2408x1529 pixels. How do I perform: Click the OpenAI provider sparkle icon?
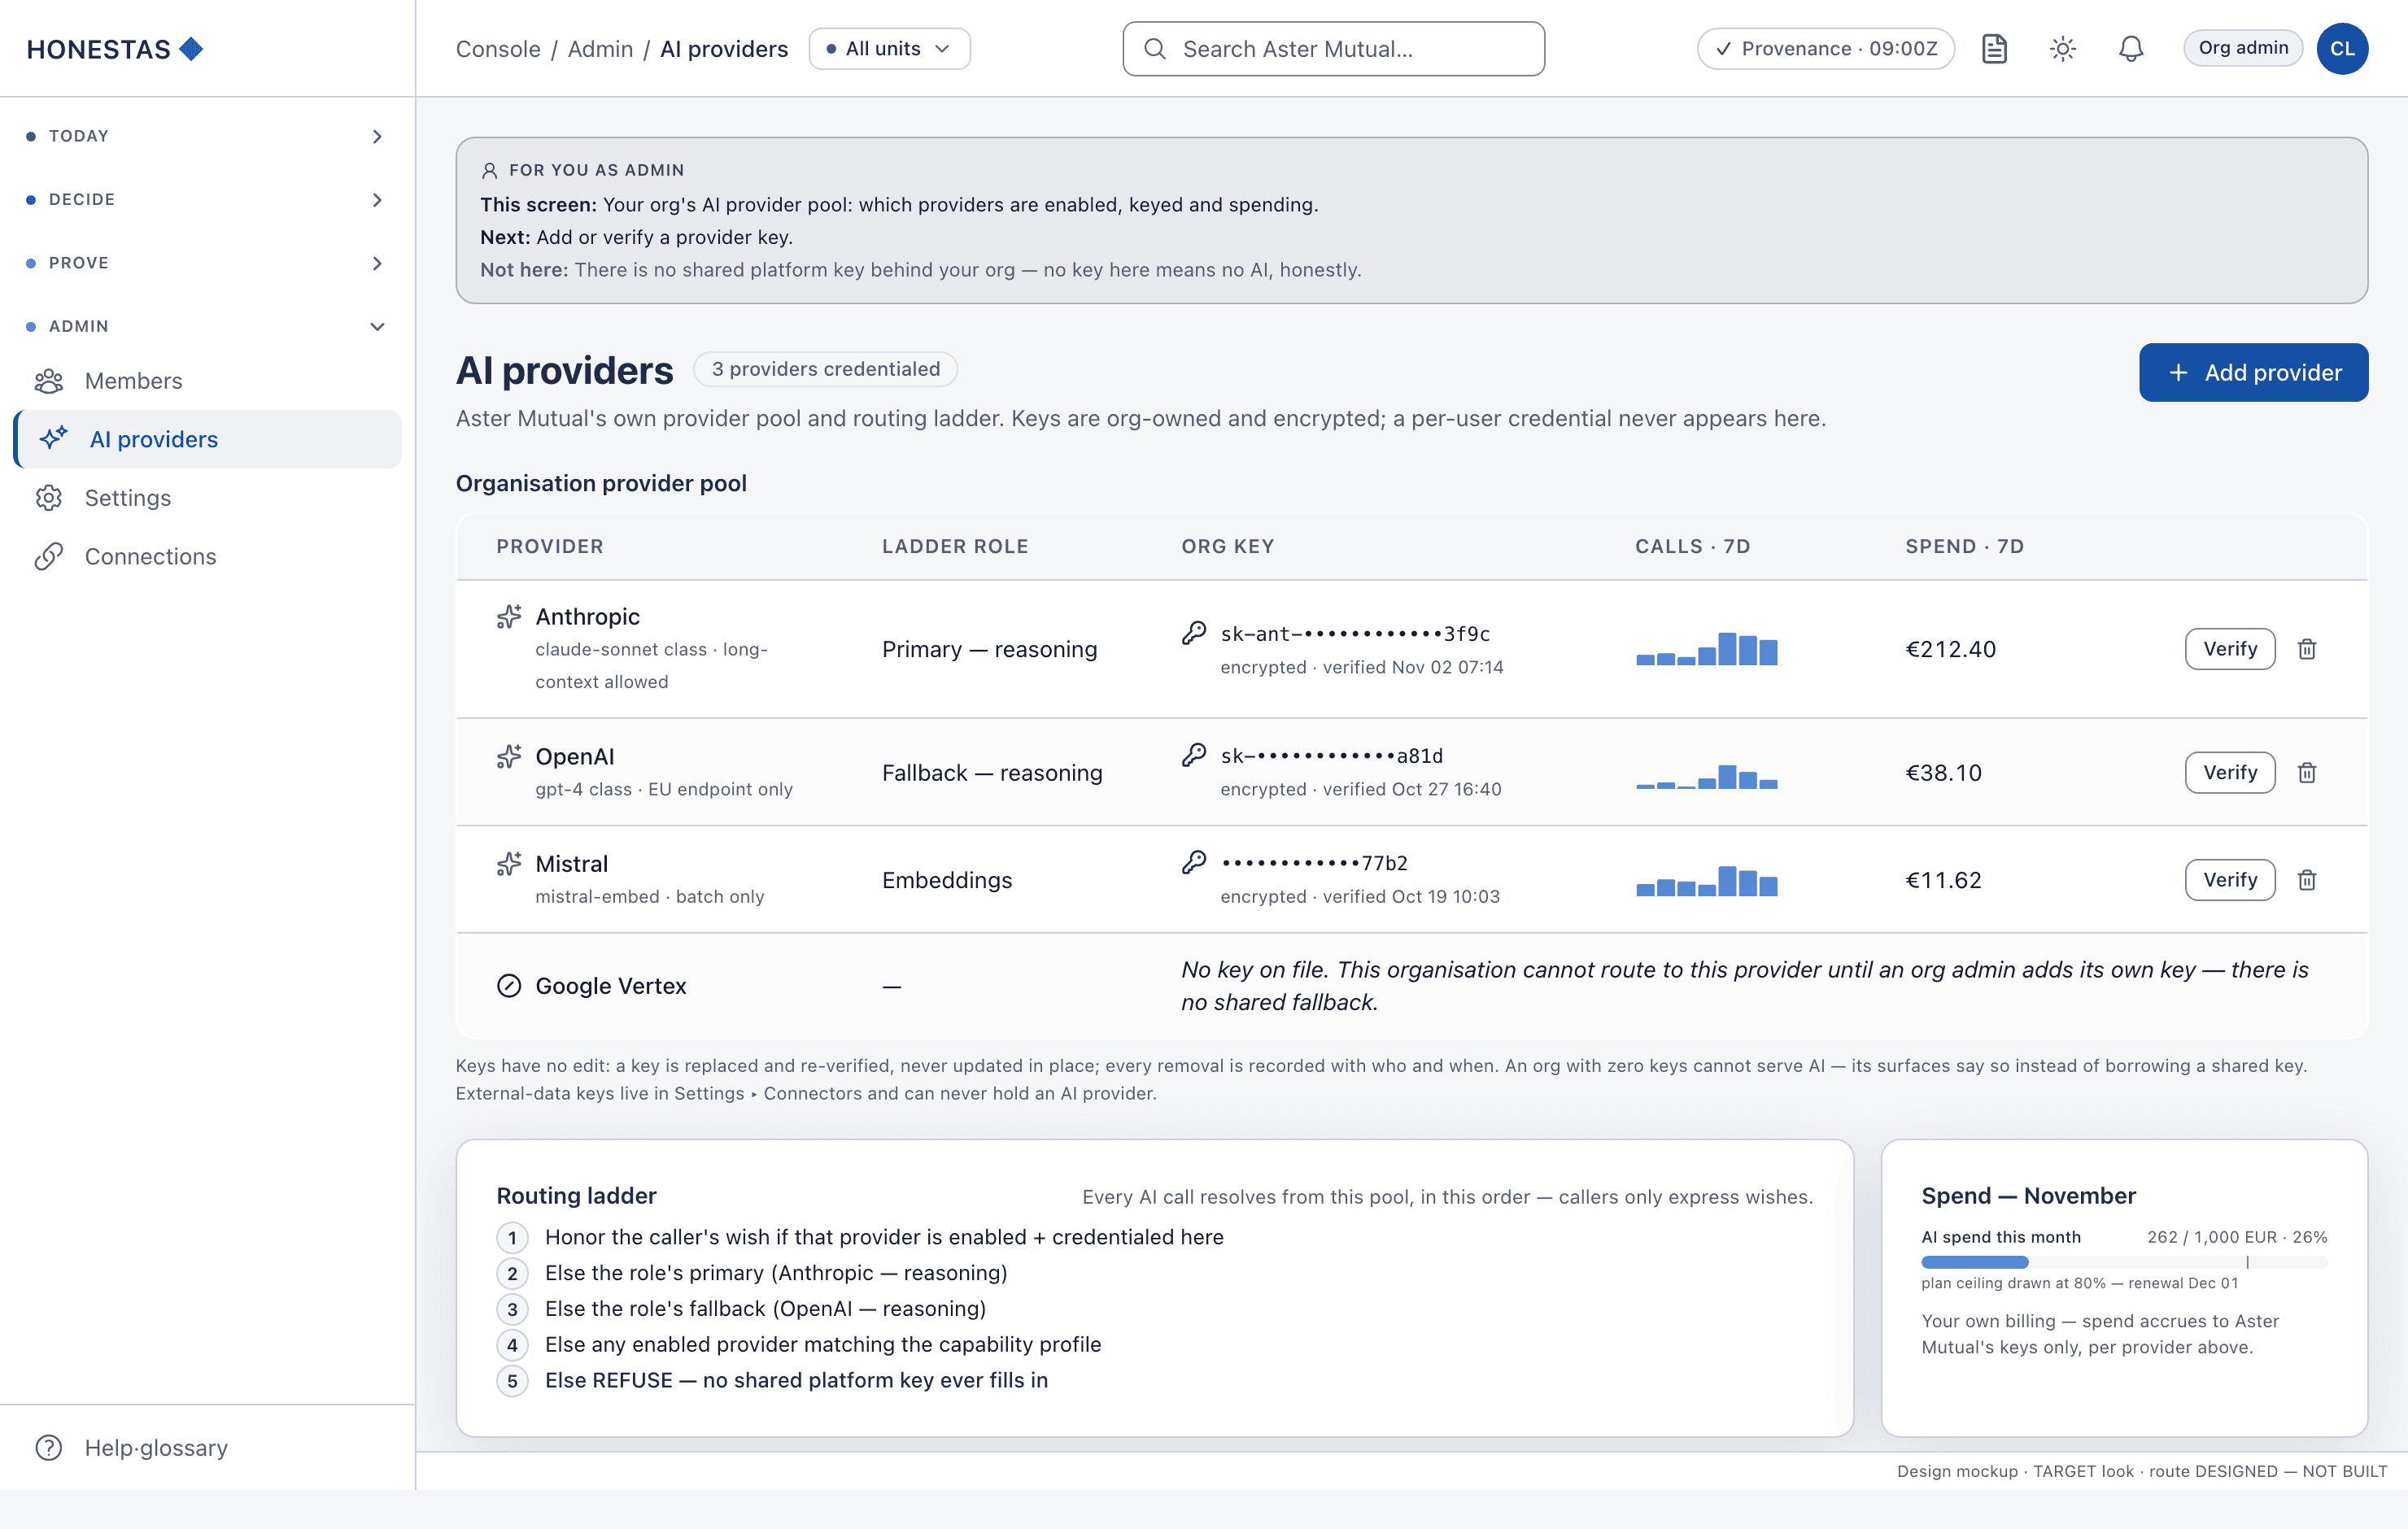coord(509,756)
